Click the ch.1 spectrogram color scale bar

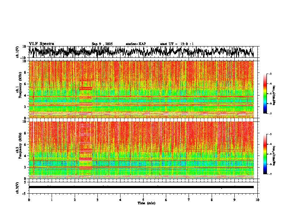pyautogui.click(x=265, y=94)
